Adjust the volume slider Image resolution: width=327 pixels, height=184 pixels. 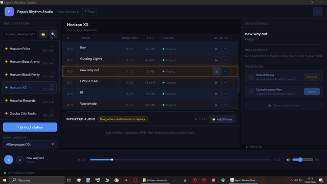pyautogui.click(x=302, y=160)
